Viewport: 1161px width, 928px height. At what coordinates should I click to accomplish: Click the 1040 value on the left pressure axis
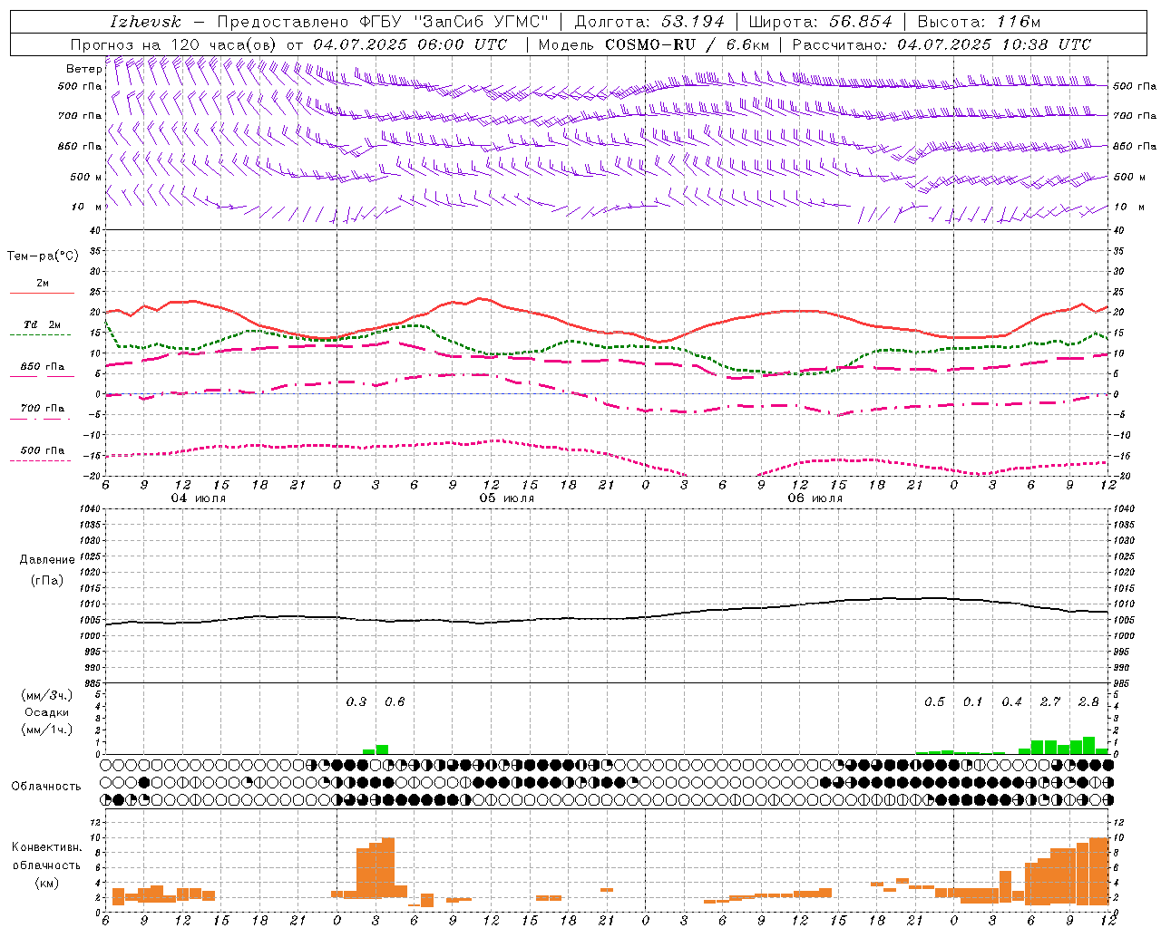(x=89, y=508)
